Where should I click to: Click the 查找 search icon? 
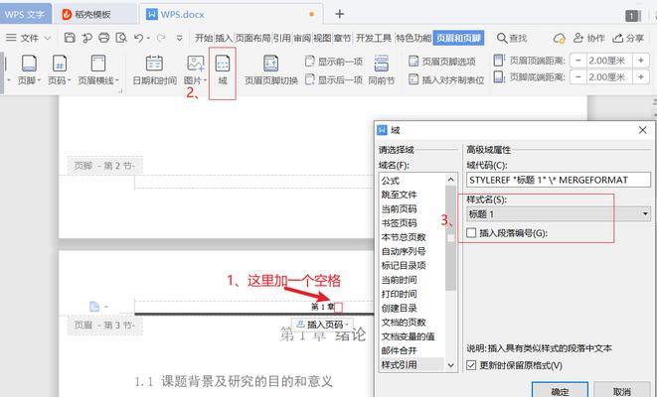(512, 38)
